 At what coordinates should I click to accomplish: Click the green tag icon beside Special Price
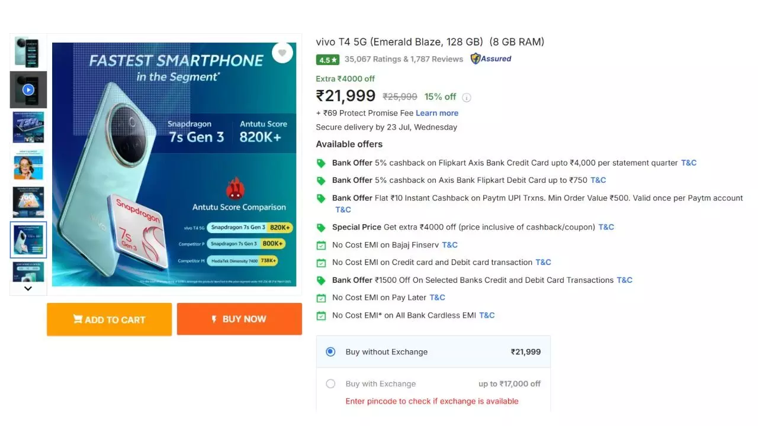[321, 228]
